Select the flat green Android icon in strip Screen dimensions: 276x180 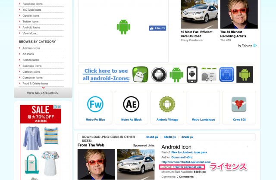click(x=176, y=74)
